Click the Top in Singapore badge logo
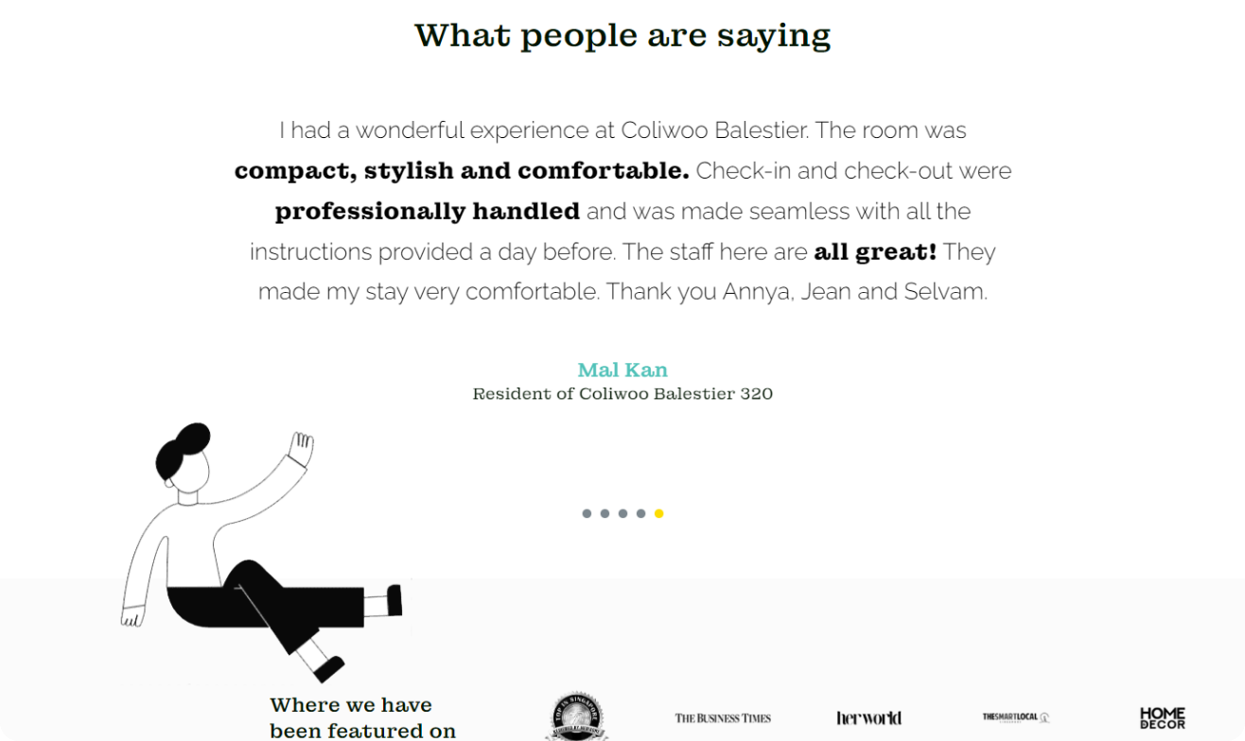 tap(577, 716)
